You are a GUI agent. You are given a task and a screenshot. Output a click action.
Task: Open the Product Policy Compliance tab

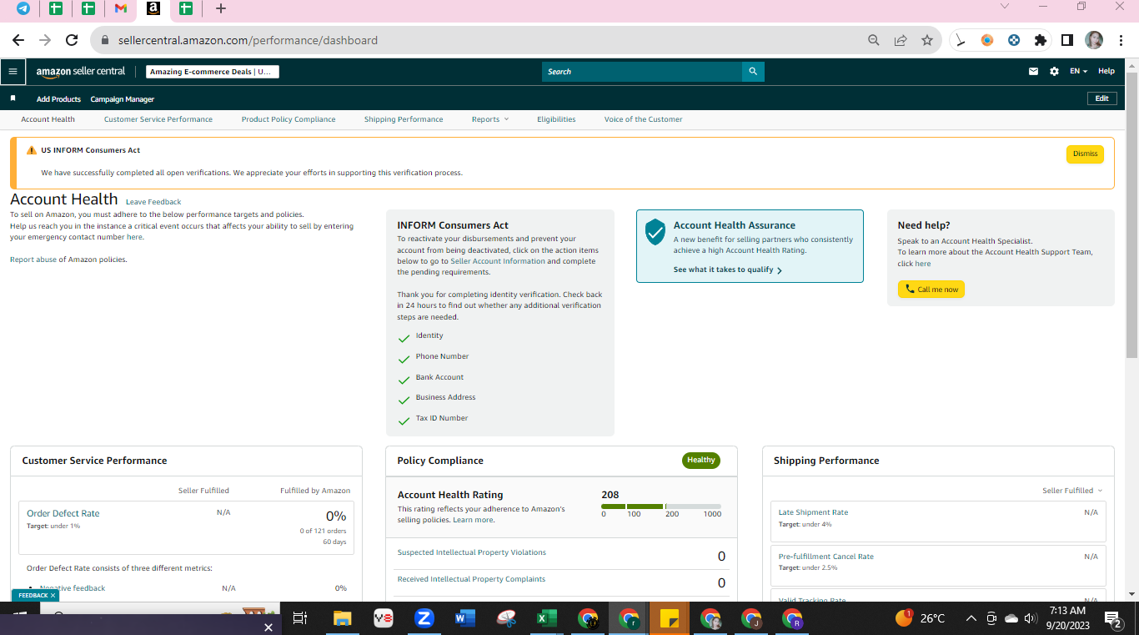point(289,119)
